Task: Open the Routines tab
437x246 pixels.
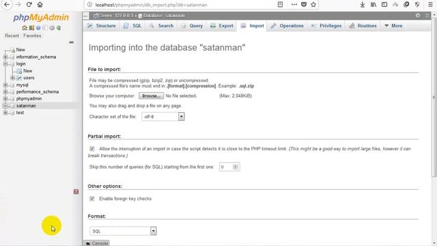Action: coord(363,26)
